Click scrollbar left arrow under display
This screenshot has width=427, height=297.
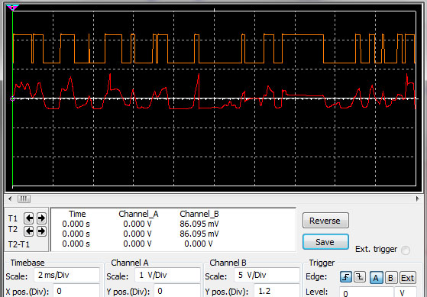pyautogui.click(x=10, y=199)
